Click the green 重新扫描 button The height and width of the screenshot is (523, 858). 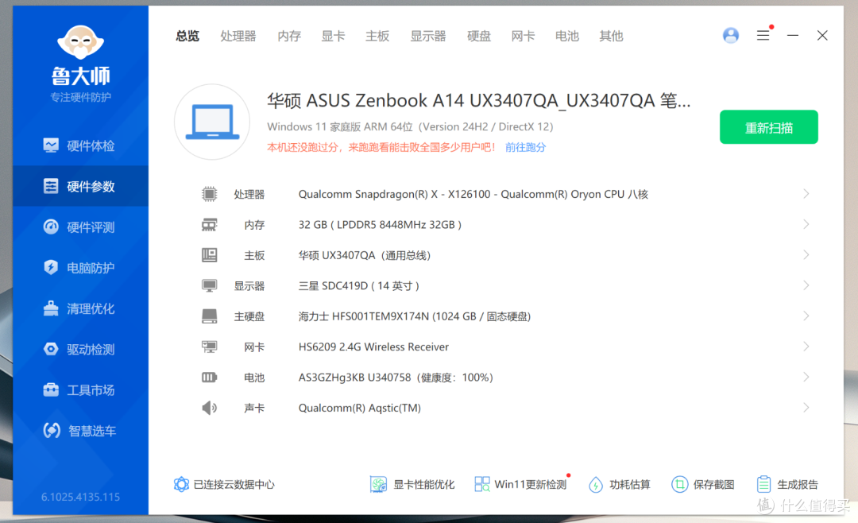[x=769, y=128]
